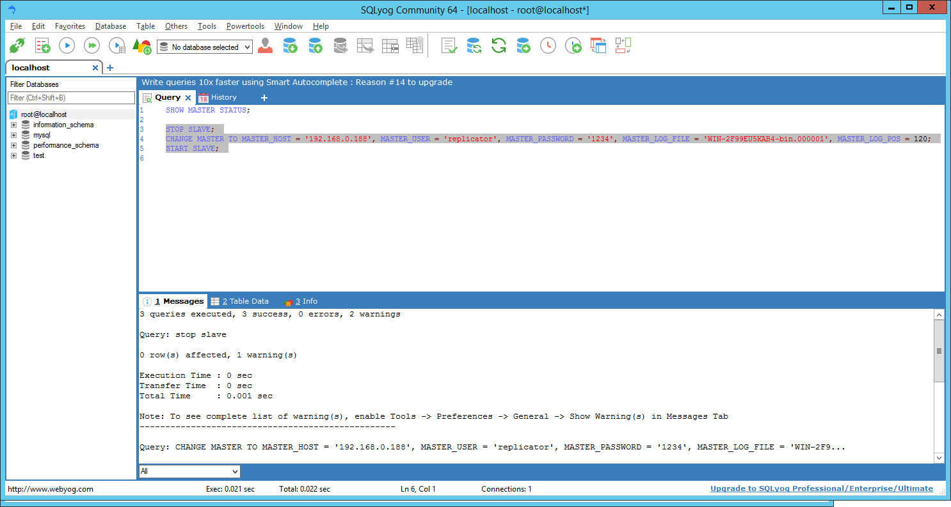Screen dimensions: 951x507
Task: Click Upgrade to SQLyog Professional/Enterprise/Ultimate link
Action: [822, 488]
